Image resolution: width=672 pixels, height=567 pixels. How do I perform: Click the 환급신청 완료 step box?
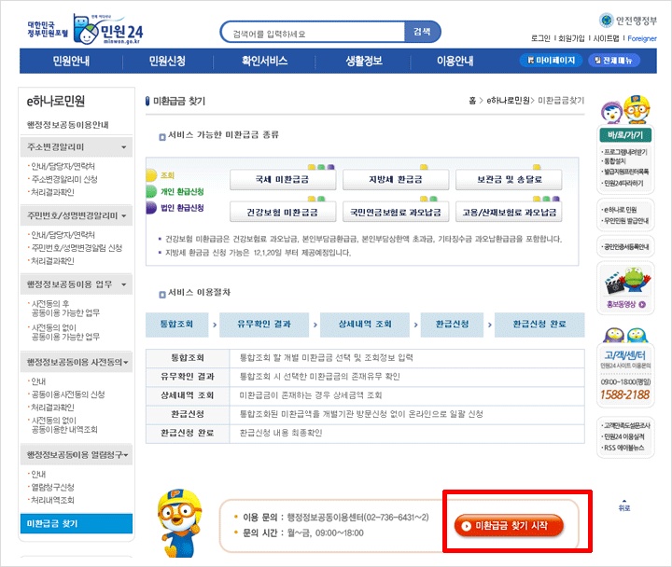(x=539, y=325)
